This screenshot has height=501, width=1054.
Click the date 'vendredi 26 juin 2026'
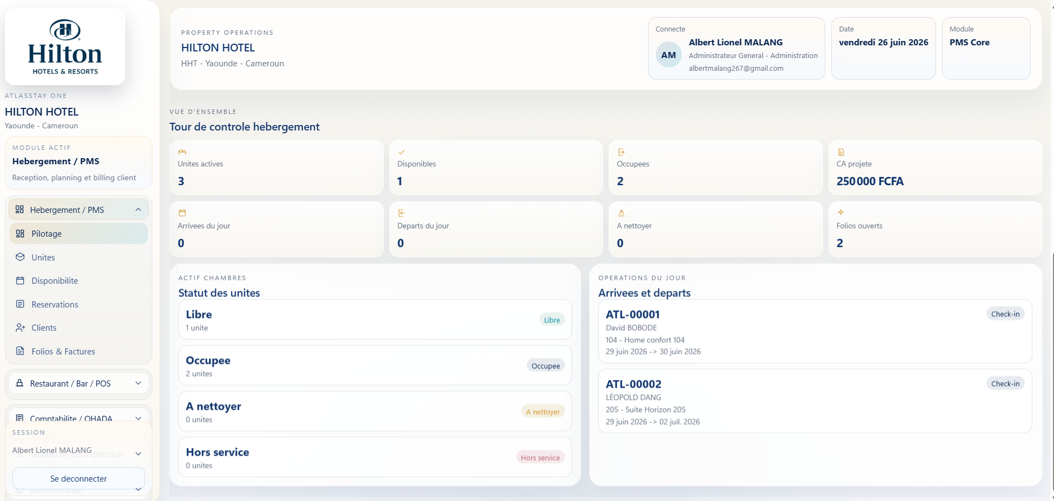click(x=883, y=43)
